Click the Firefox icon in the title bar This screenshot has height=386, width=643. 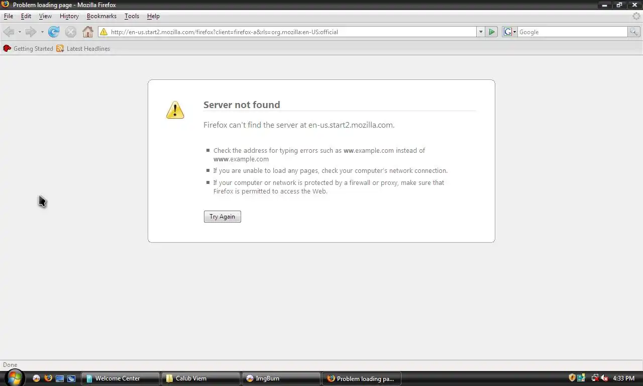pyautogui.click(x=6, y=5)
